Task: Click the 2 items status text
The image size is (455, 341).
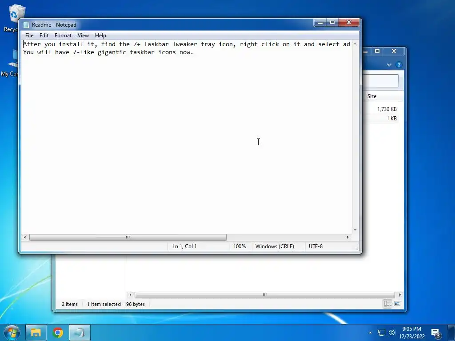Action: point(70,304)
